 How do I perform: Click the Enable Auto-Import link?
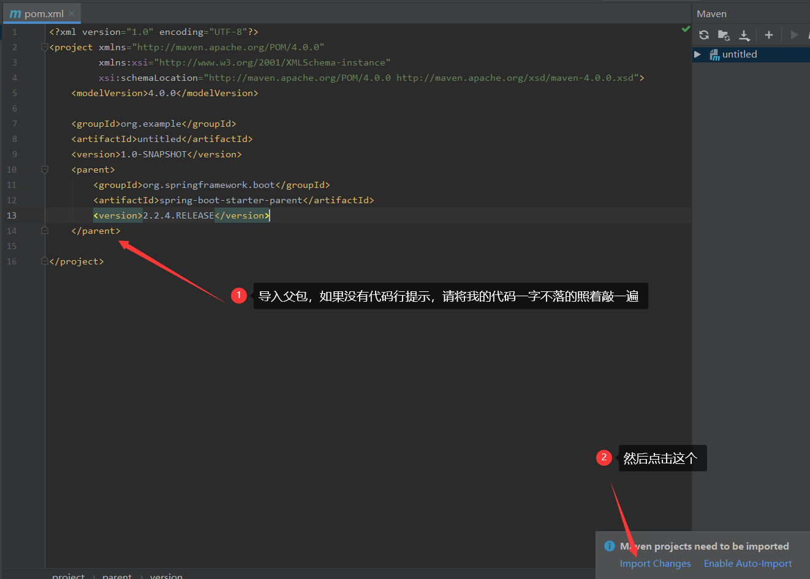point(748,564)
